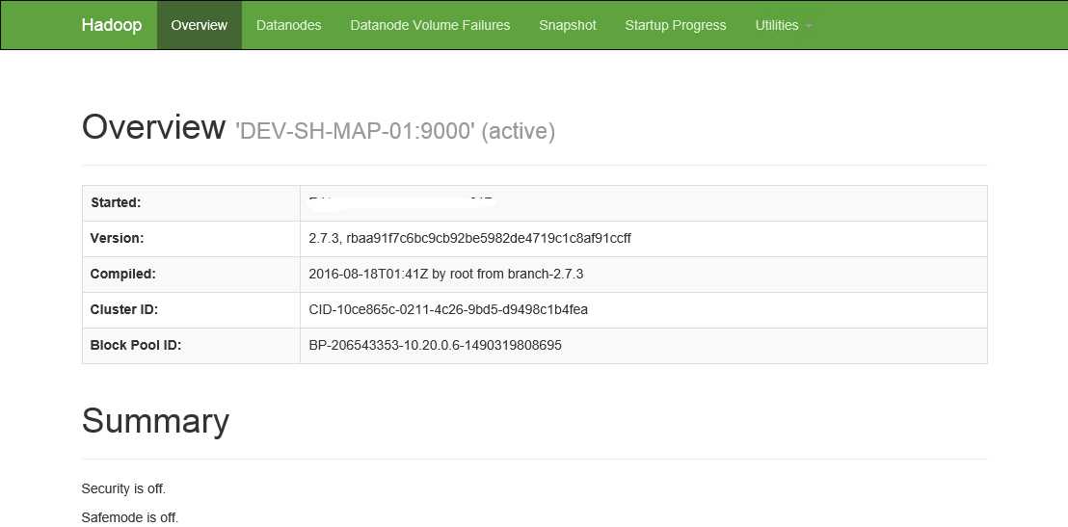This screenshot has width=1068, height=527.
Task: Click the Cluster ID: row label
Action: coord(124,309)
